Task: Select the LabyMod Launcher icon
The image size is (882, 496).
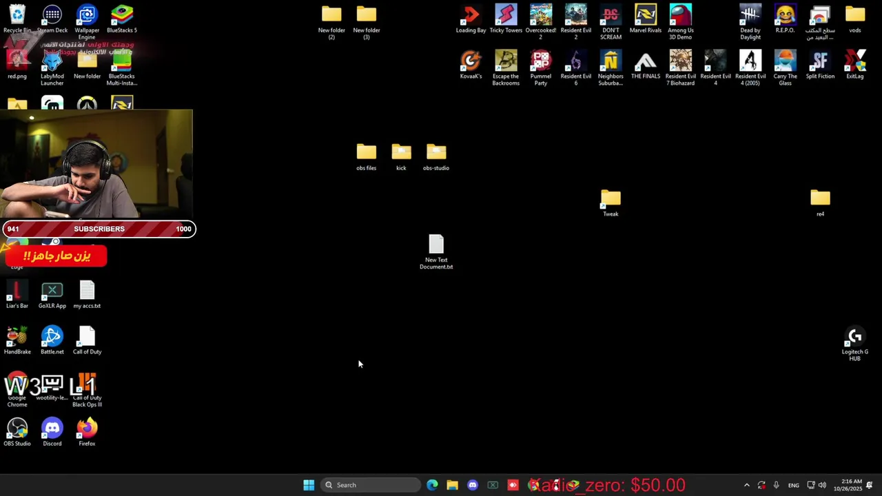Action: (52, 68)
